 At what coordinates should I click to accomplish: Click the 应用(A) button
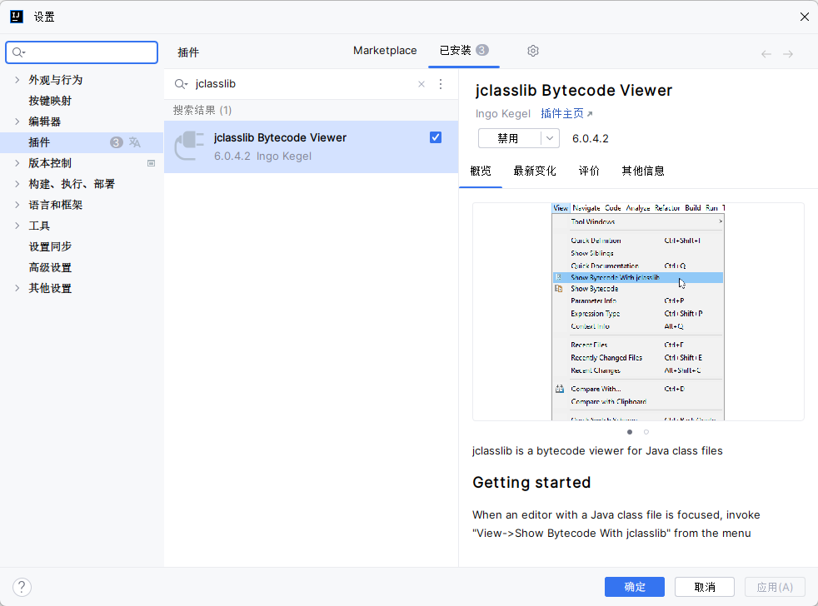click(775, 587)
